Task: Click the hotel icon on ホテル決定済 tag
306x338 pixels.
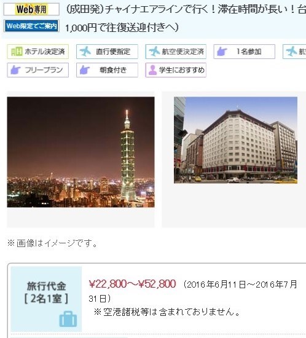Action: click(x=17, y=52)
